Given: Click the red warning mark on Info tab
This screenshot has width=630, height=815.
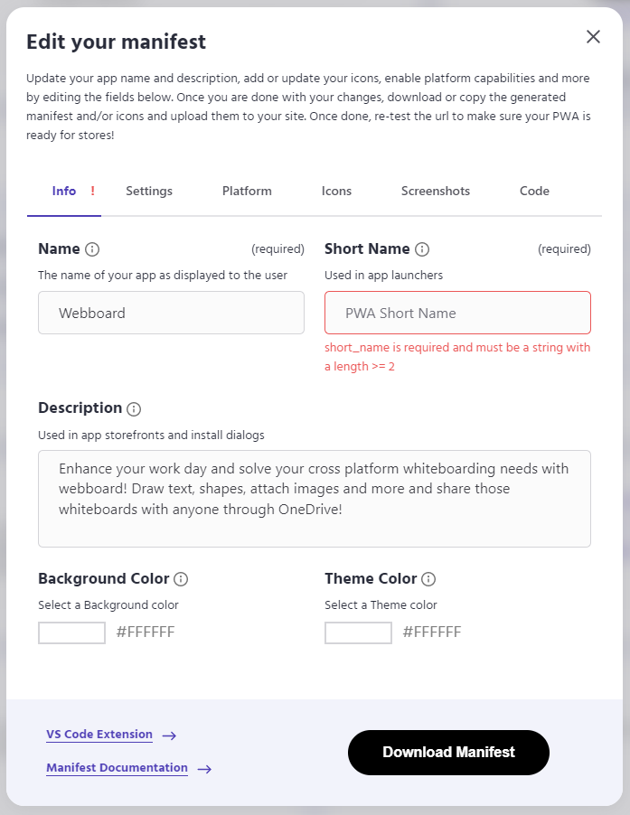Looking at the screenshot, I should (92, 191).
